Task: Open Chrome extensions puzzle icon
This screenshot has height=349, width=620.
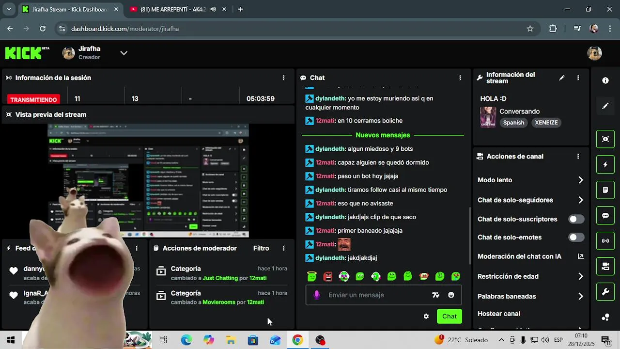Action: click(553, 29)
